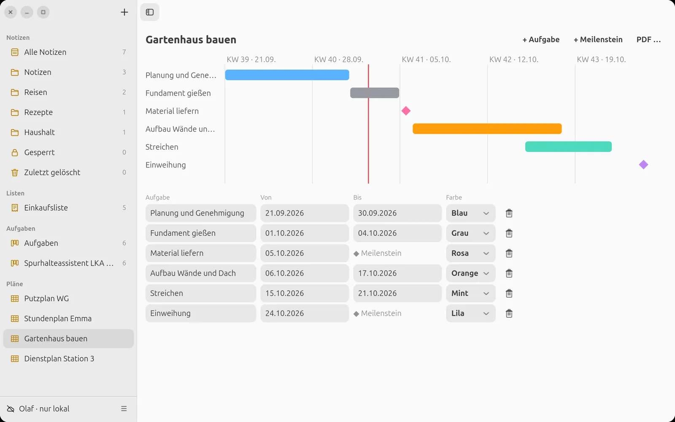Select Stundenplan Emma in Pläne
The height and width of the screenshot is (422, 675).
click(68, 319)
